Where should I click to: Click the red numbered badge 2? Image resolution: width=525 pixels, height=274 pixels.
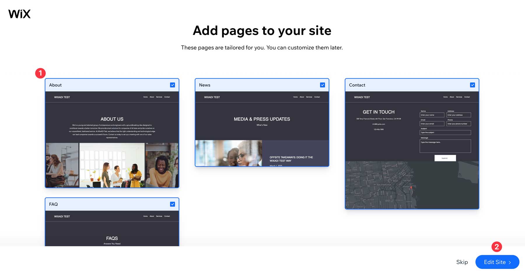[x=497, y=247]
